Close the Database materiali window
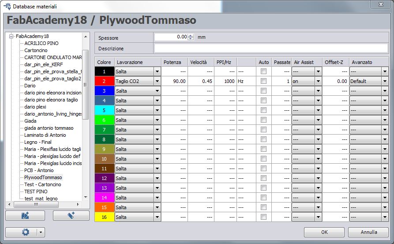The width and height of the screenshot is (394, 244). 381,4
